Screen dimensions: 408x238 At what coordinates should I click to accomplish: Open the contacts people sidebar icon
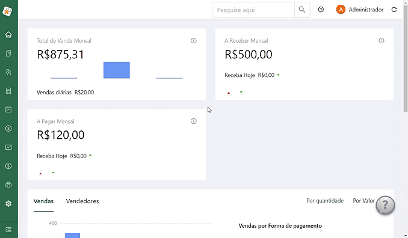[x=8, y=72]
